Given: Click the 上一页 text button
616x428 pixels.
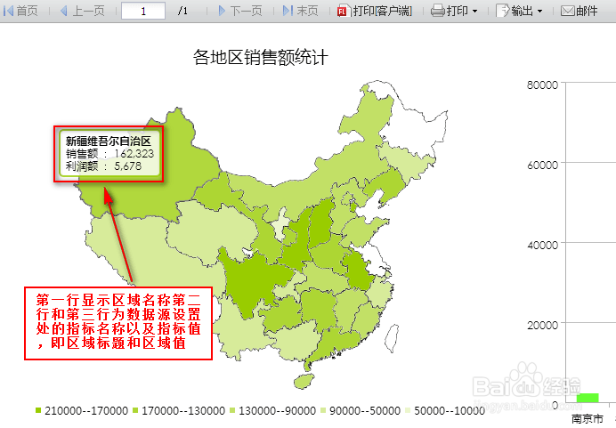Looking at the screenshot, I should (88, 11).
